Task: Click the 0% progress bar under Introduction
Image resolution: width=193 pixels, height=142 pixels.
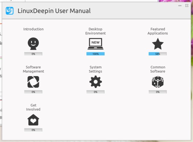Action: point(33,54)
